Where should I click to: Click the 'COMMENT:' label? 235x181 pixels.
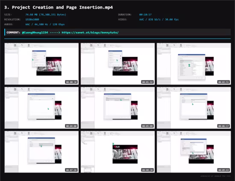tap(13, 32)
